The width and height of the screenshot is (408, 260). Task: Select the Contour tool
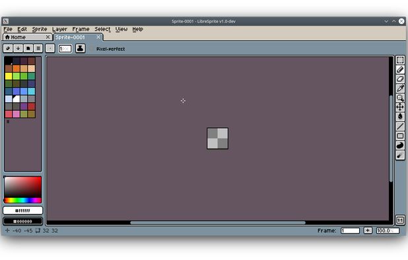click(x=400, y=146)
